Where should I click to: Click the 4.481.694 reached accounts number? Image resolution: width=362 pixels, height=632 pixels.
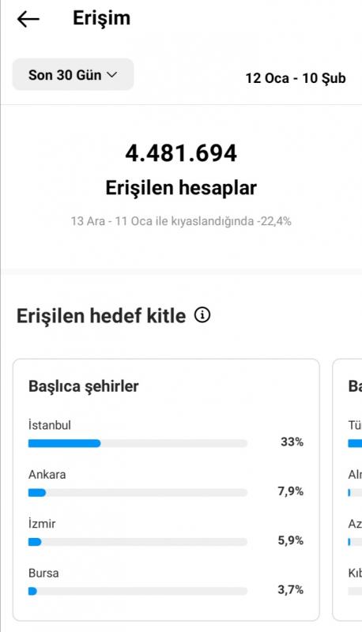[x=181, y=153]
